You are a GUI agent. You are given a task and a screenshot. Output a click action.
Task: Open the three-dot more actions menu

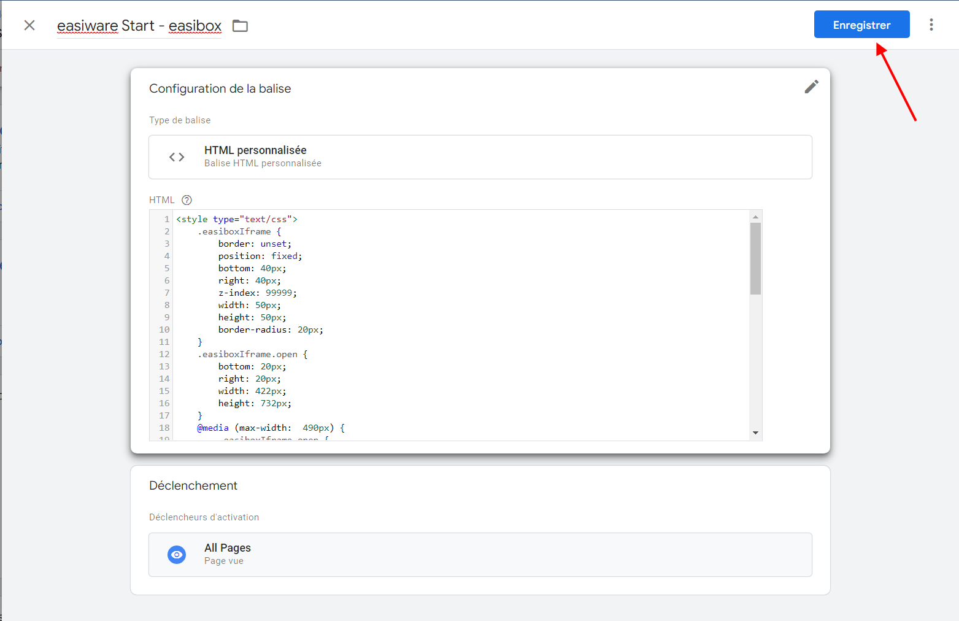(x=931, y=25)
